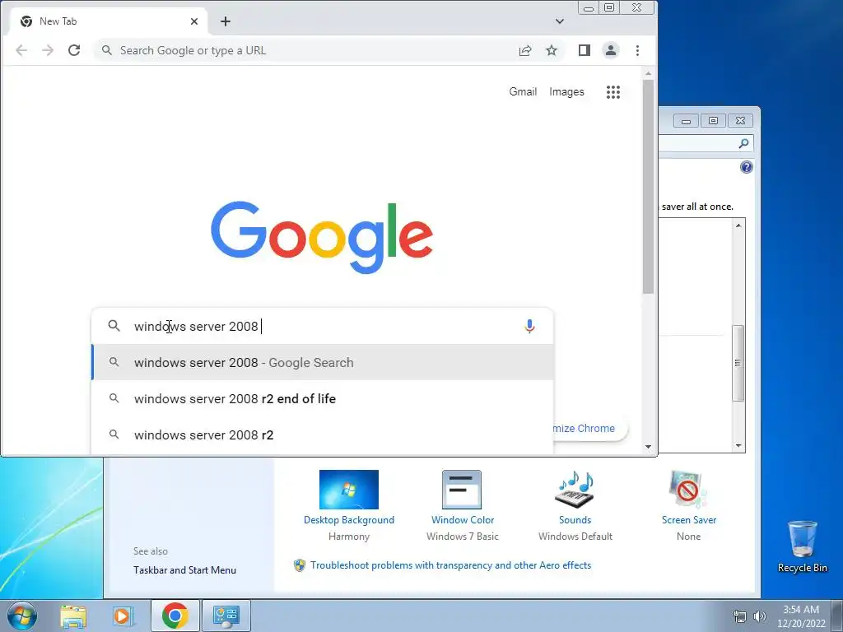The width and height of the screenshot is (843, 632).
Task: Click the Customize Chrome button
Action: (589, 428)
